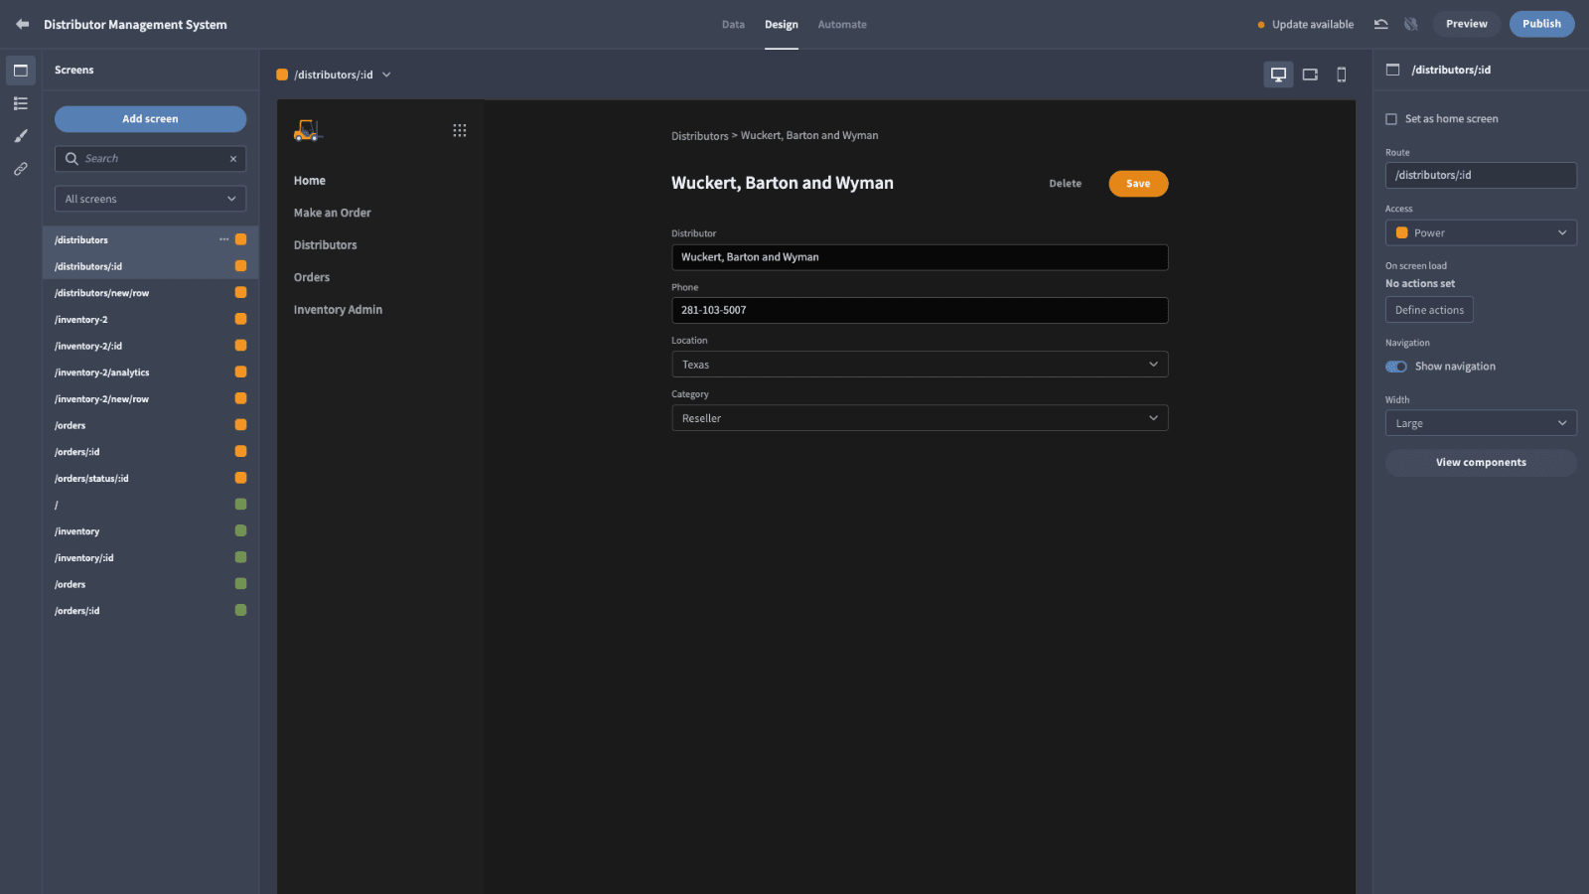This screenshot has height=894, width=1589.
Task: Click the Publish button
Action: click(1541, 24)
